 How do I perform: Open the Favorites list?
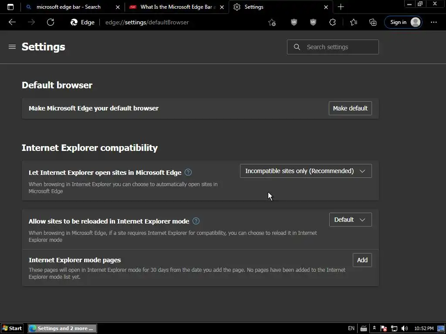(354, 22)
